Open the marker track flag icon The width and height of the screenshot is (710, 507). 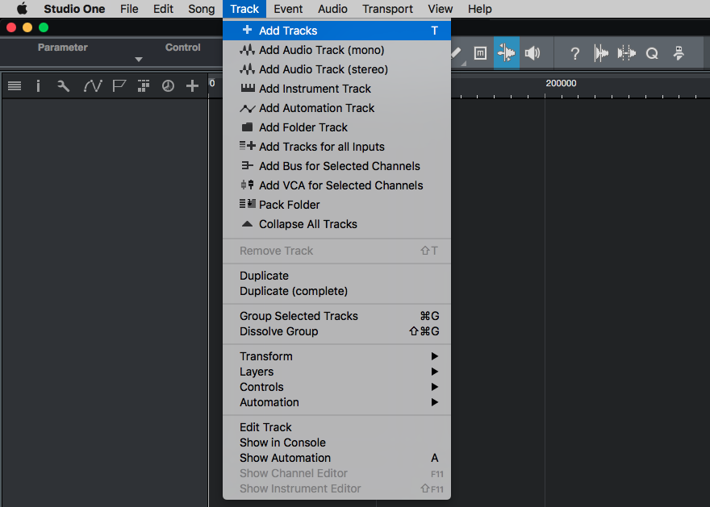pyautogui.click(x=119, y=86)
